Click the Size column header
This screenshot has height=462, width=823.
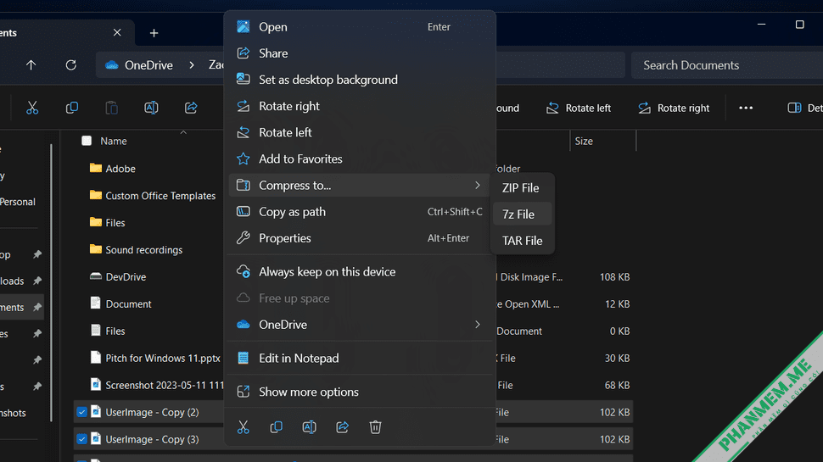coord(584,141)
